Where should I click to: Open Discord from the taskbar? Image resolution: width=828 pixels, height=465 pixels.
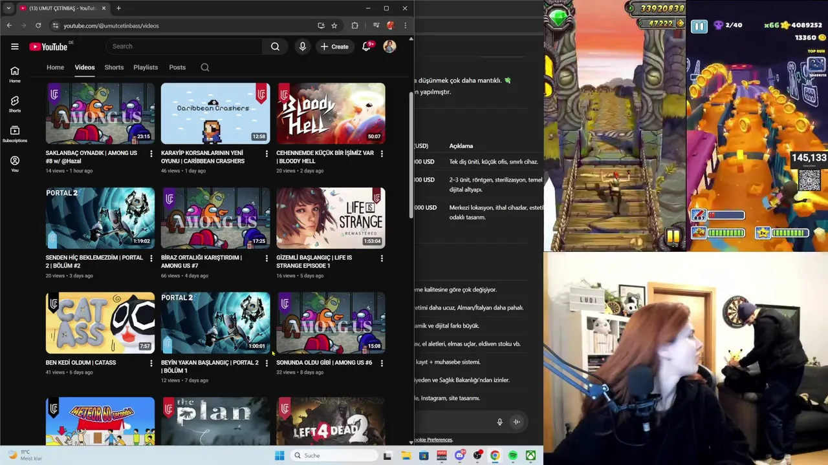(x=459, y=455)
